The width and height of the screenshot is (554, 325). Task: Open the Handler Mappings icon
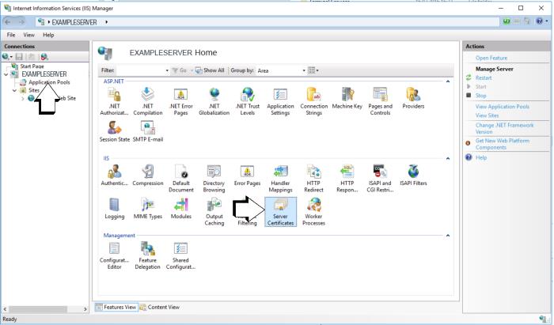280,174
